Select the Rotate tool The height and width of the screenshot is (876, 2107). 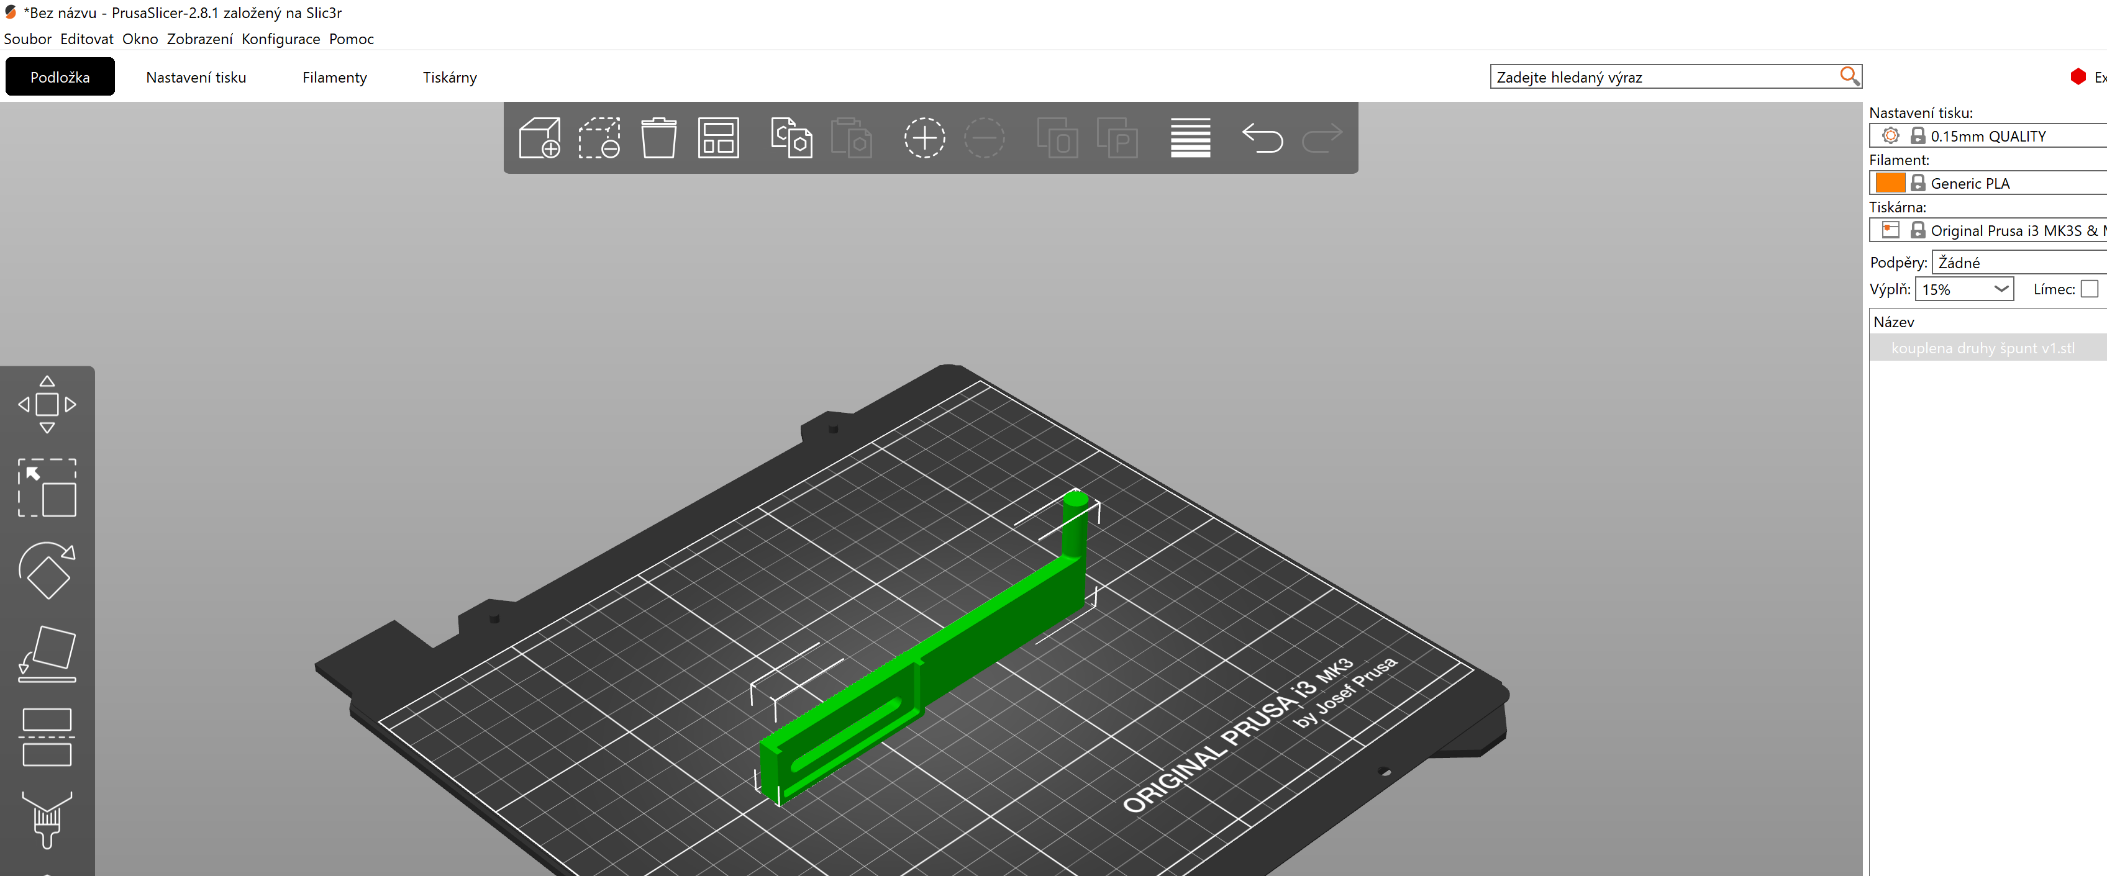47,571
